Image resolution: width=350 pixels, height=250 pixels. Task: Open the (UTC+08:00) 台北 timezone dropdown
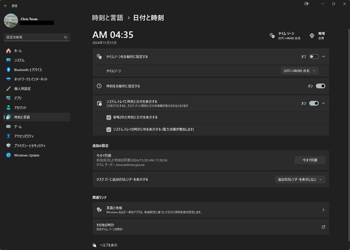pyautogui.click(x=299, y=71)
